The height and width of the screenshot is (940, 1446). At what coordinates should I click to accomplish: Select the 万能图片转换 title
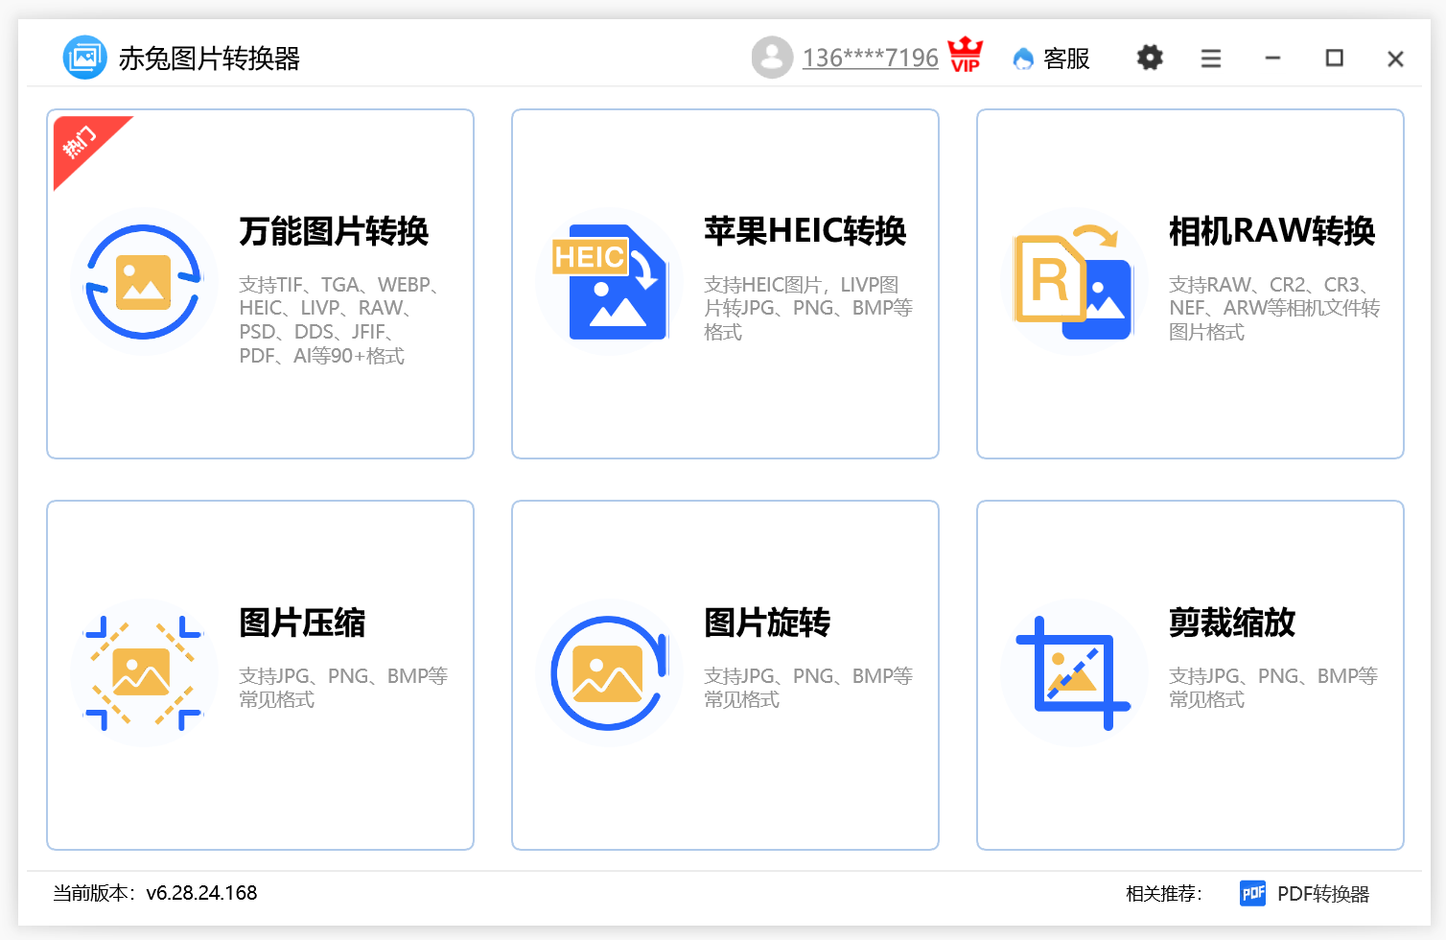point(334,231)
